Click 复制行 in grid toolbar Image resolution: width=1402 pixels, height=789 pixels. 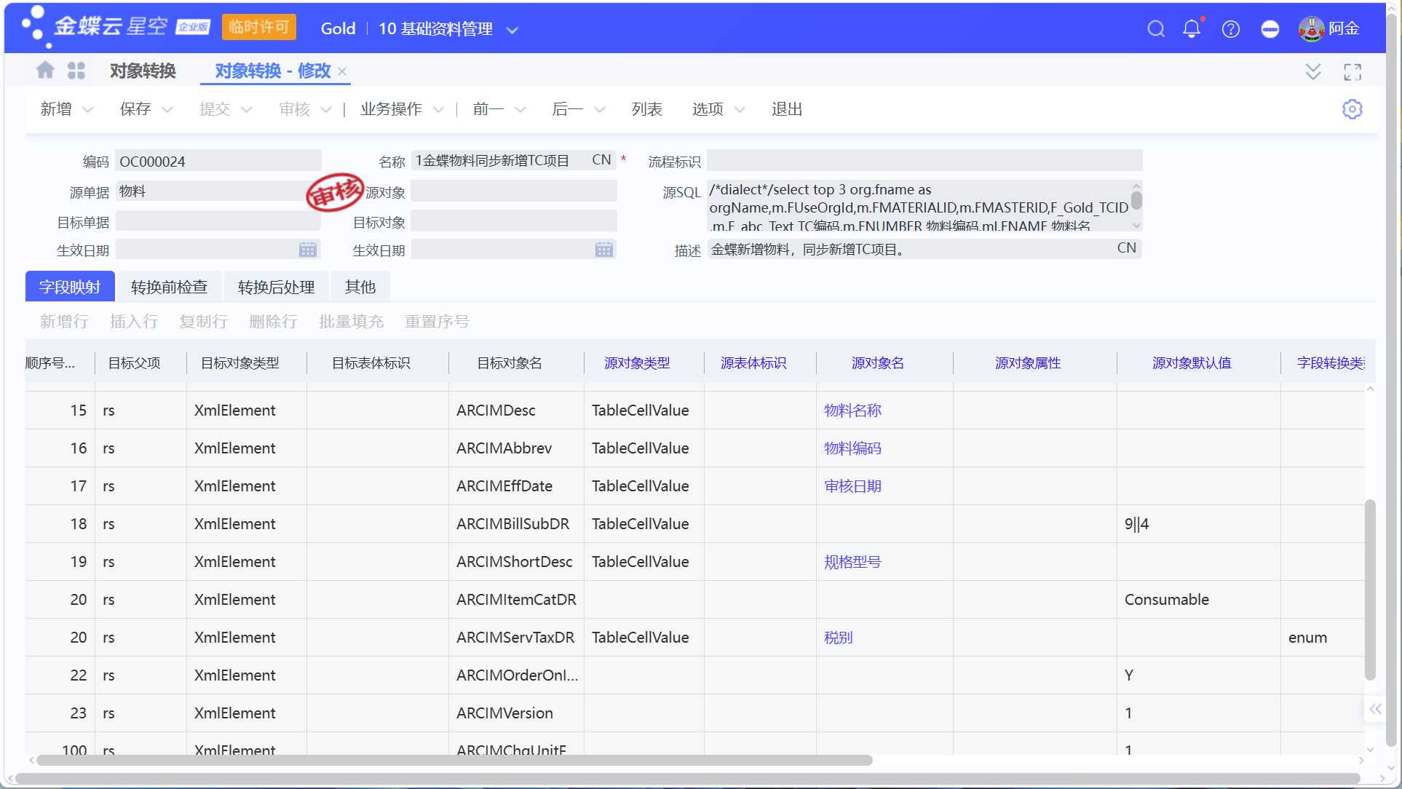click(x=203, y=321)
